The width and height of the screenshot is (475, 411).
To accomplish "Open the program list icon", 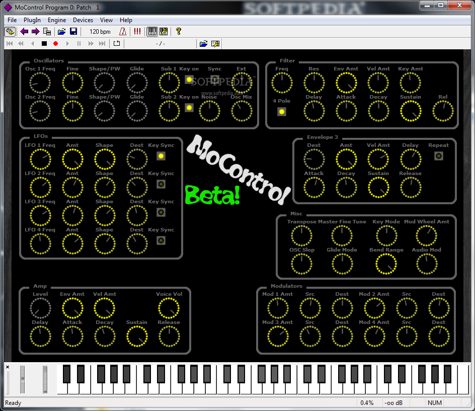I will tap(47, 32).
